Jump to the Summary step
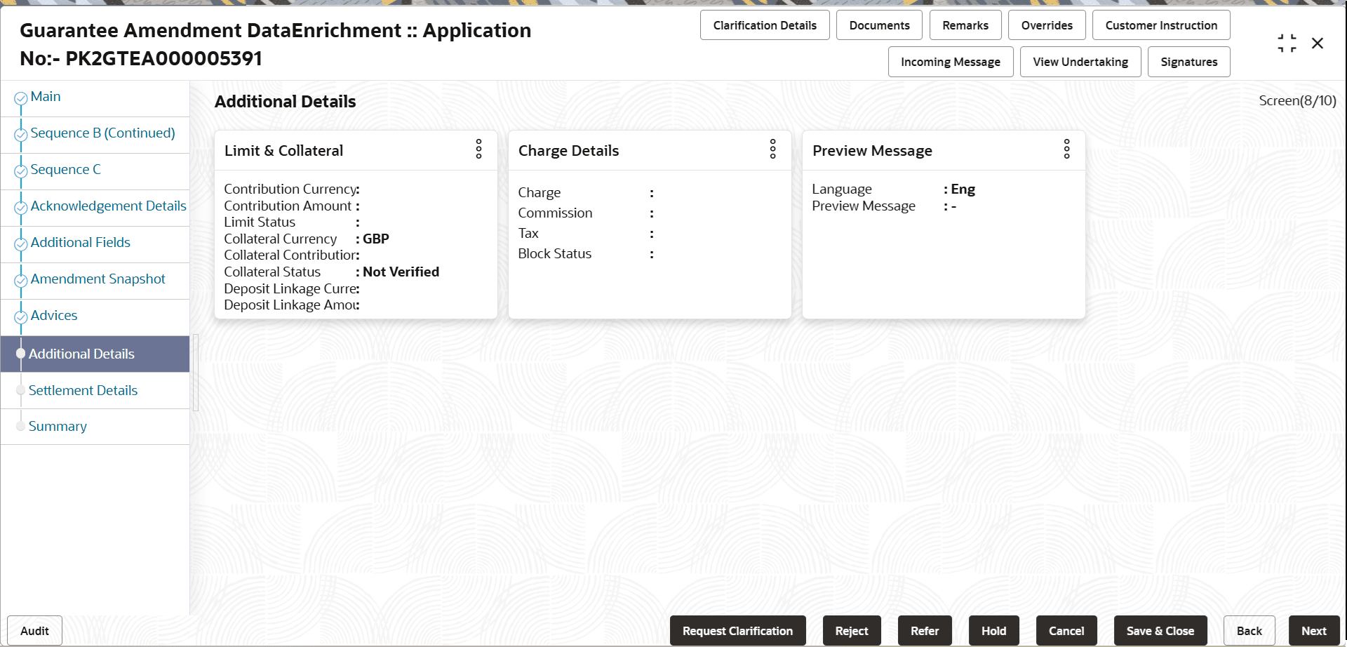Viewport: 1347px width, 647px height. coord(58,427)
